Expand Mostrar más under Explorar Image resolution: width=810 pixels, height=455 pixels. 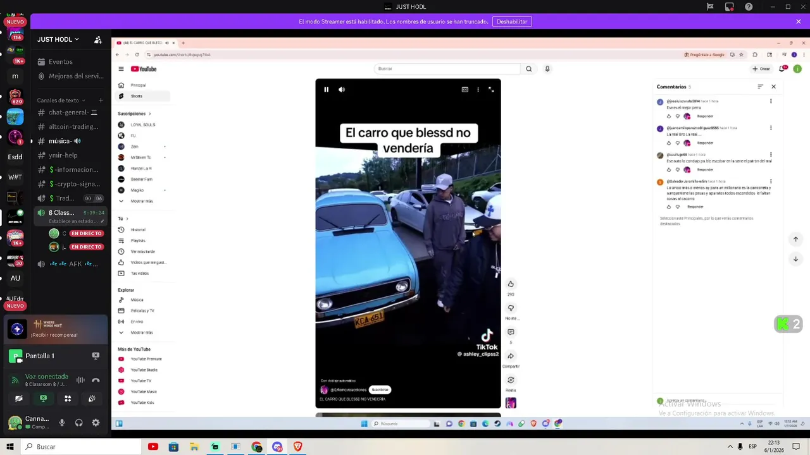tap(144, 332)
